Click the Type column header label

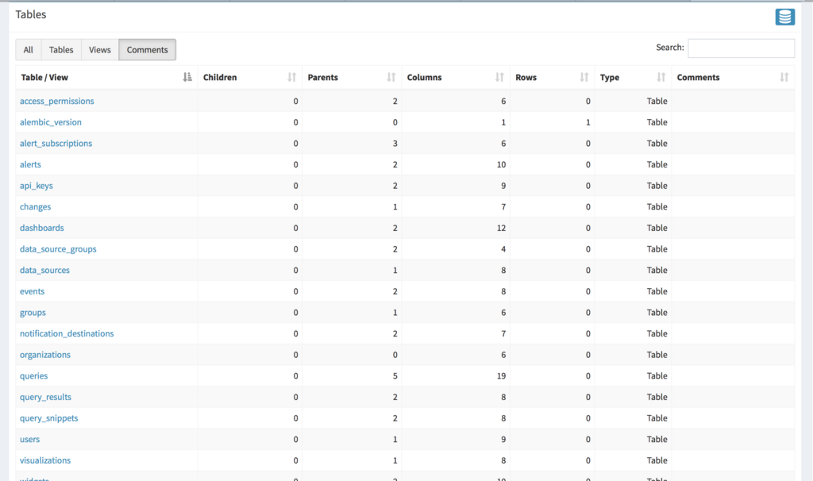610,77
